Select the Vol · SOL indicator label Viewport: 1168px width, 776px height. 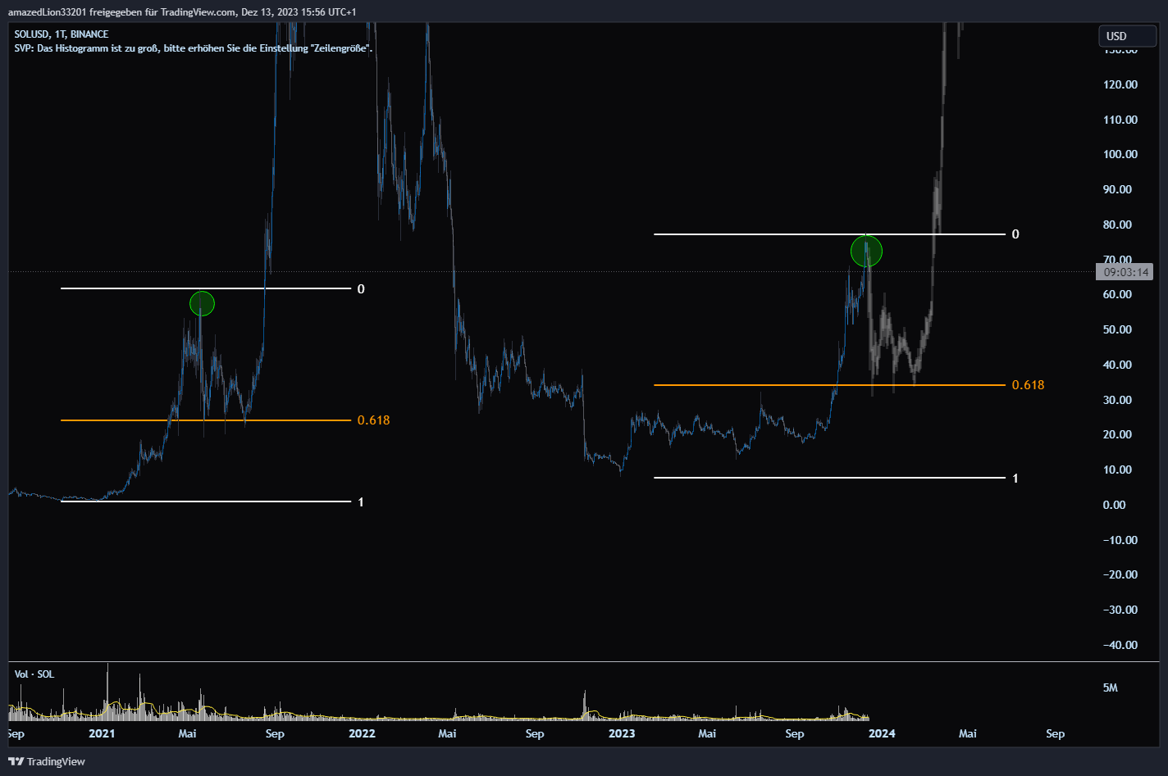(x=34, y=674)
